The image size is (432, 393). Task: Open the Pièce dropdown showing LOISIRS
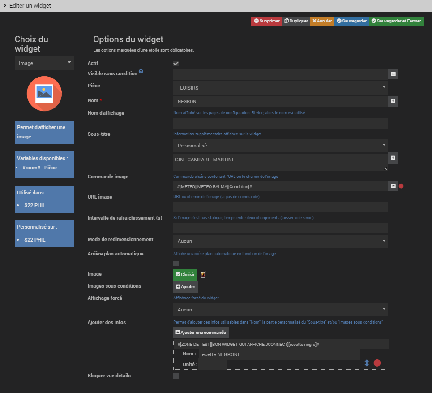click(x=280, y=88)
